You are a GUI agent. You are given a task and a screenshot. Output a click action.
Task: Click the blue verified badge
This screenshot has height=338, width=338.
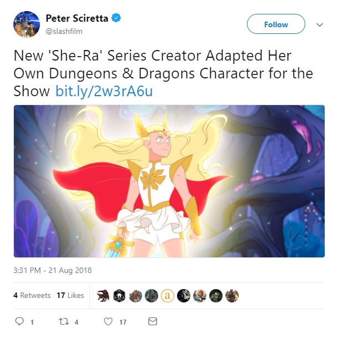(116, 18)
